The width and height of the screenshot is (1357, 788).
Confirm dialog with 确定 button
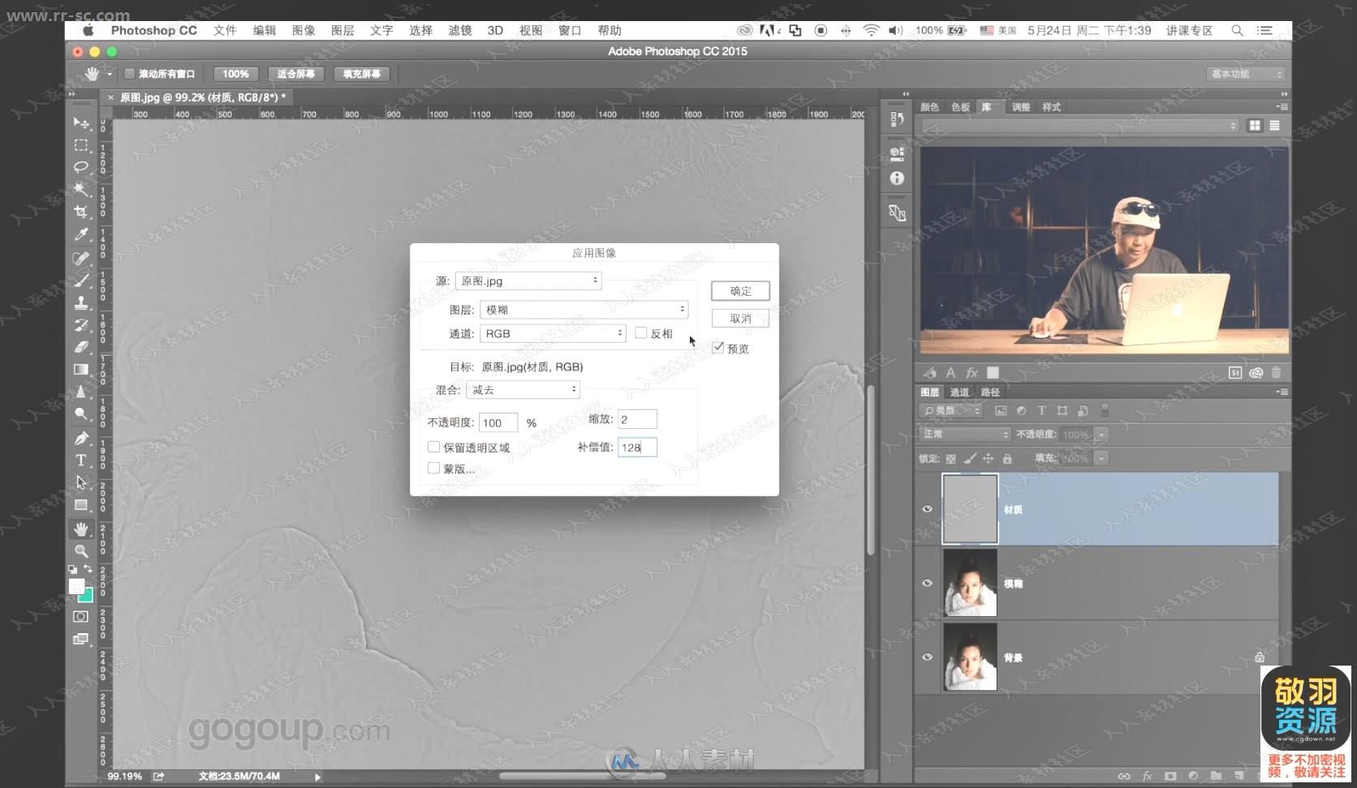[x=740, y=291]
